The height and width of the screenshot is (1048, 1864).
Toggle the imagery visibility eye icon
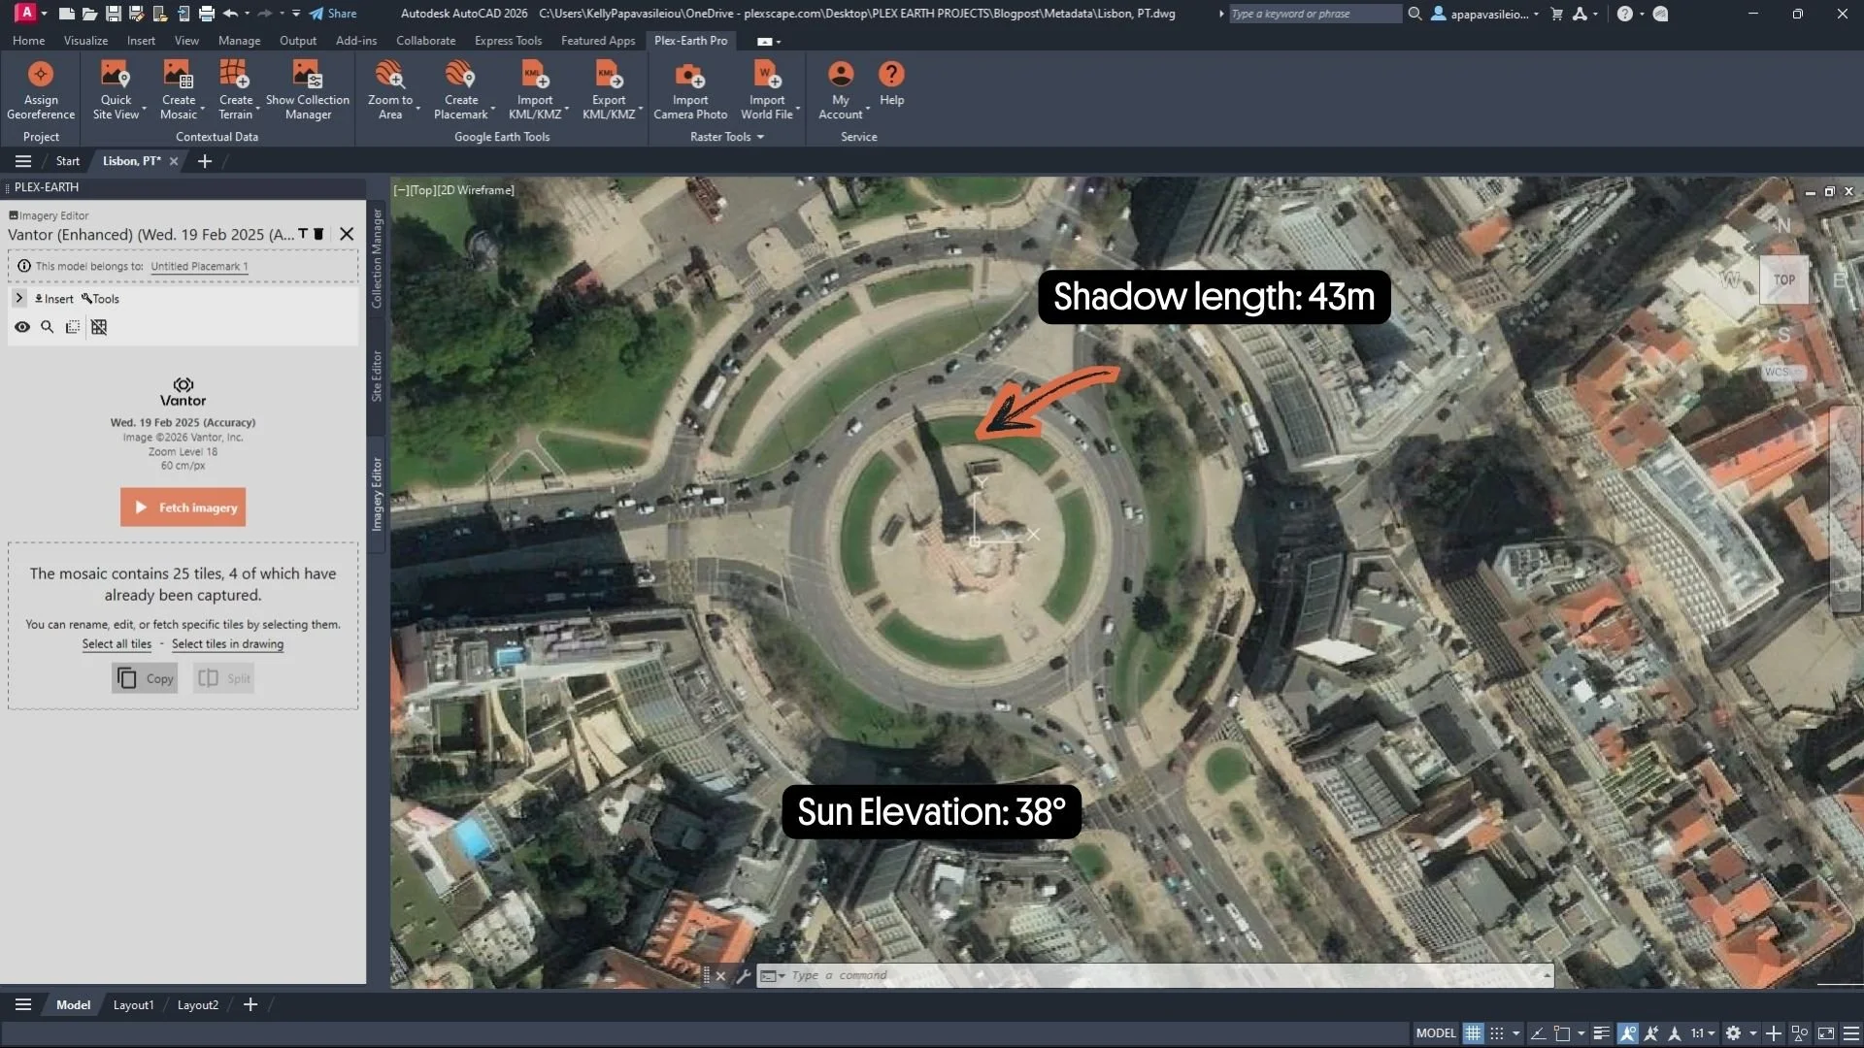click(21, 327)
